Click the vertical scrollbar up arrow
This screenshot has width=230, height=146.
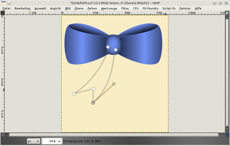point(227,17)
